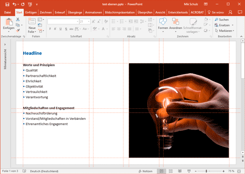The height and width of the screenshot is (174, 245).
Task: Switch to the Entwurf tab
Action: [x=60, y=13]
